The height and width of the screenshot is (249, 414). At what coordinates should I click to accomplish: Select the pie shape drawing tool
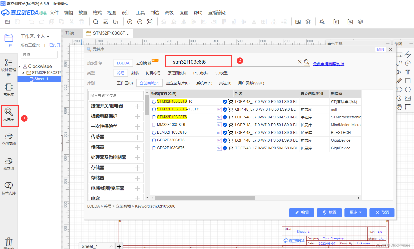pos(399,98)
